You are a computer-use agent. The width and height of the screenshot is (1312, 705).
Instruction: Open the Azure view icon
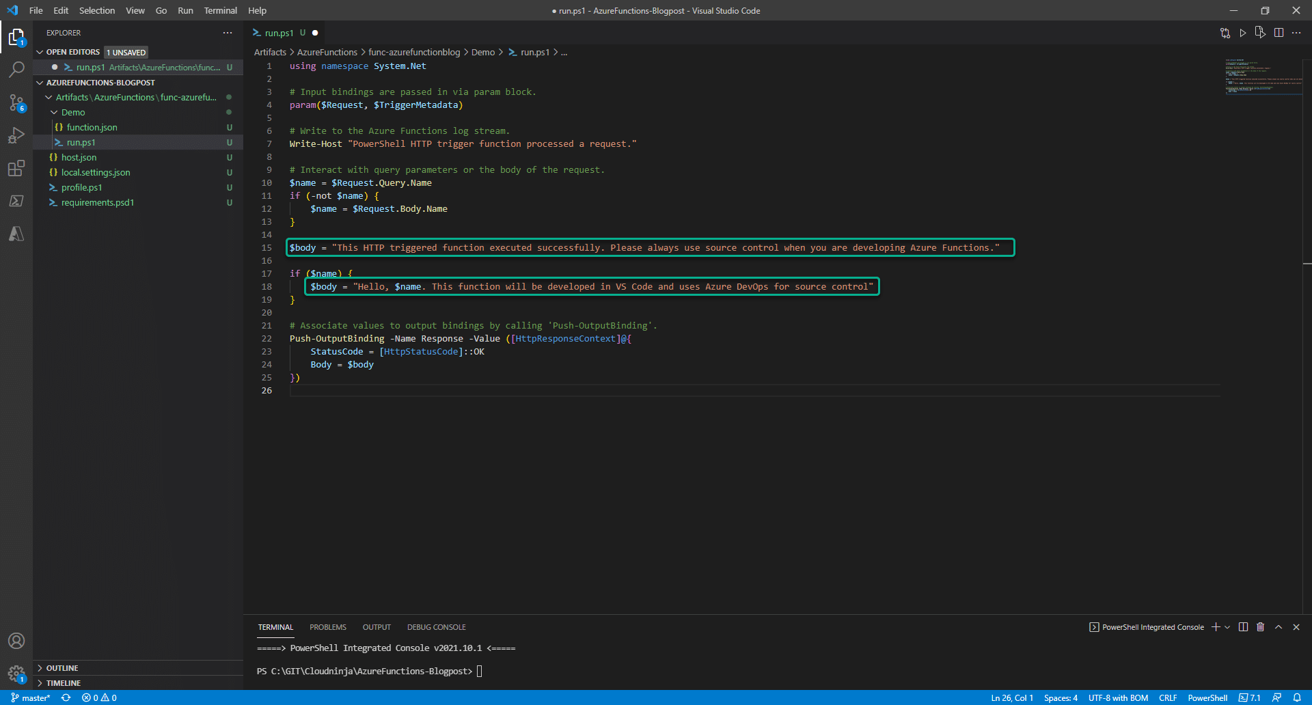[x=16, y=234]
